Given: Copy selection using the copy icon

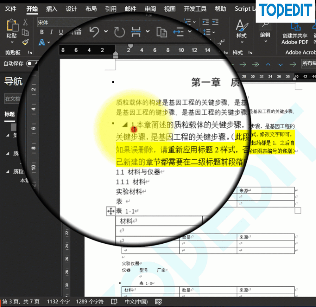Looking at the screenshot, I should (x=25, y=32).
